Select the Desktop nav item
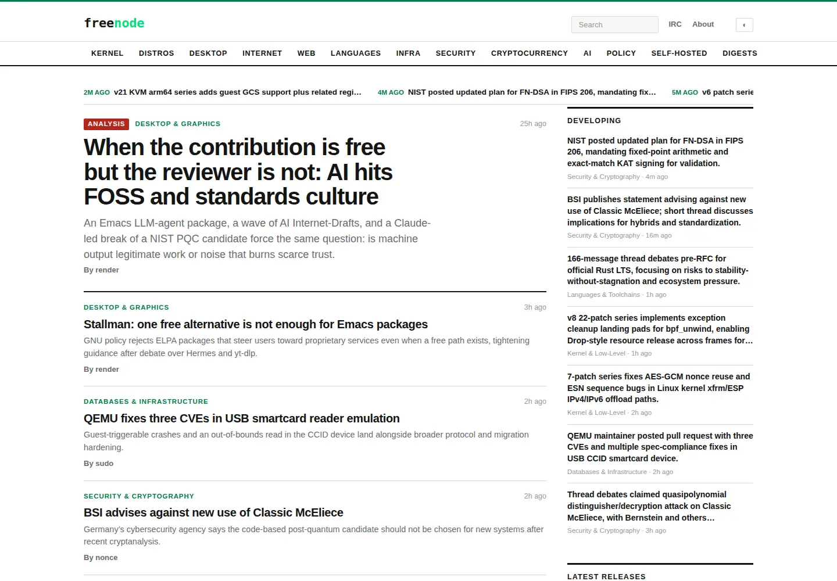Screen dimensions: 837x581 point(208,53)
